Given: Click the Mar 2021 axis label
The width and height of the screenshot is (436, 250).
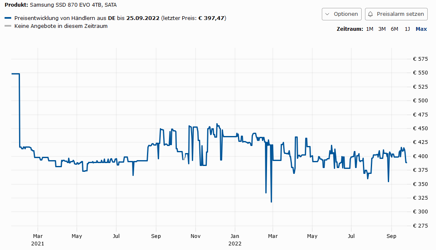Looking at the screenshot, I should (38, 240).
